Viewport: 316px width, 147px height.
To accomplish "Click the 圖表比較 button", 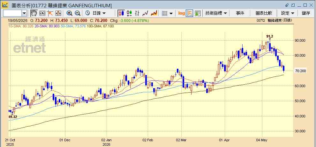I will (x=264, y=13).
